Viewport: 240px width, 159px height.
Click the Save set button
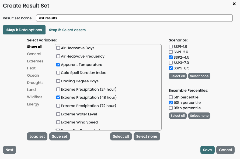60,136
